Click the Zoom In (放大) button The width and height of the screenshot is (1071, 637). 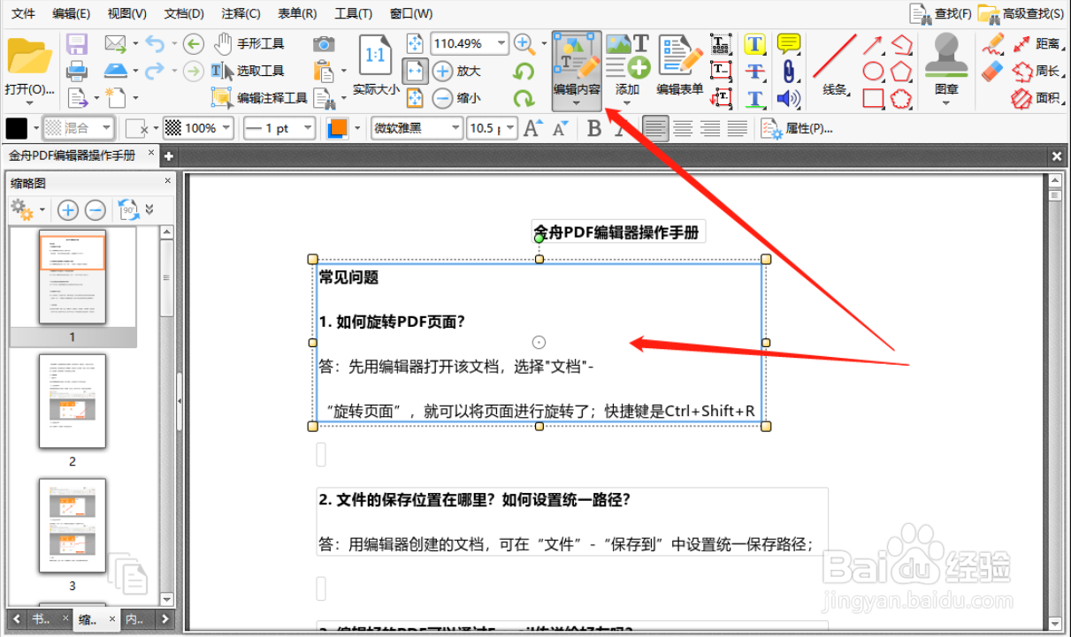tap(456, 71)
